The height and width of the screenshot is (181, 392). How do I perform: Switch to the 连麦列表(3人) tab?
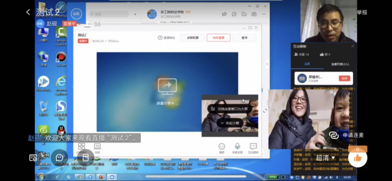point(340,64)
